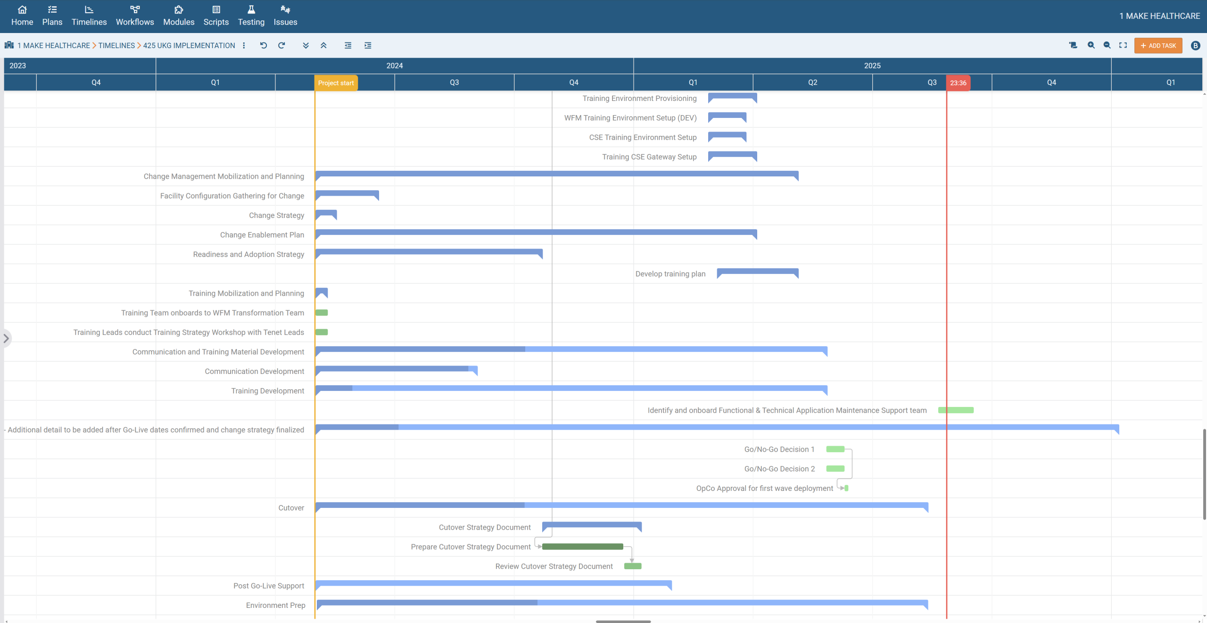Click the scroll-shaped script icon in toolbar

[x=1073, y=45]
